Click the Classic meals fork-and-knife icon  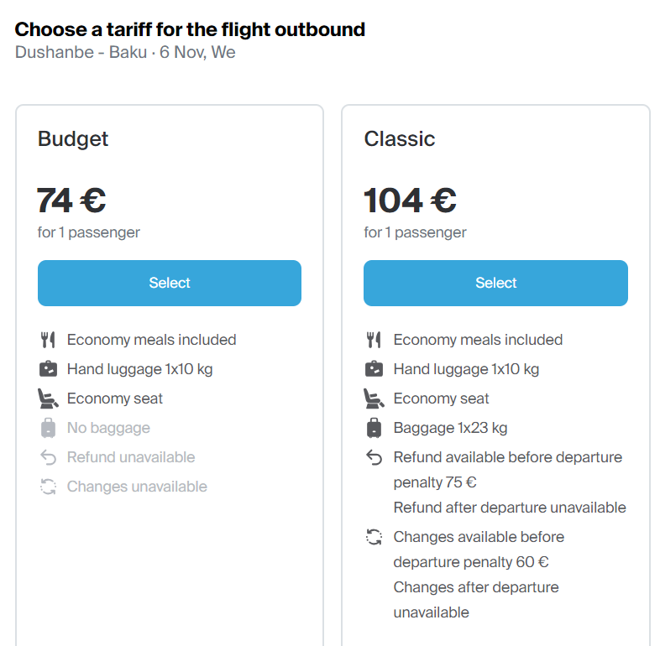374,340
